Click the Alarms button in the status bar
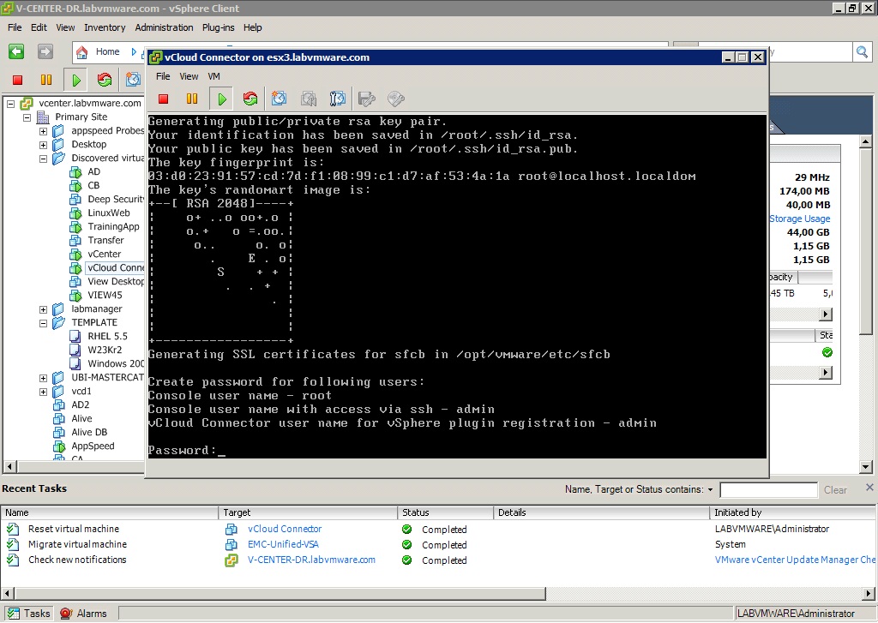The height and width of the screenshot is (623, 878). (x=83, y=614)
